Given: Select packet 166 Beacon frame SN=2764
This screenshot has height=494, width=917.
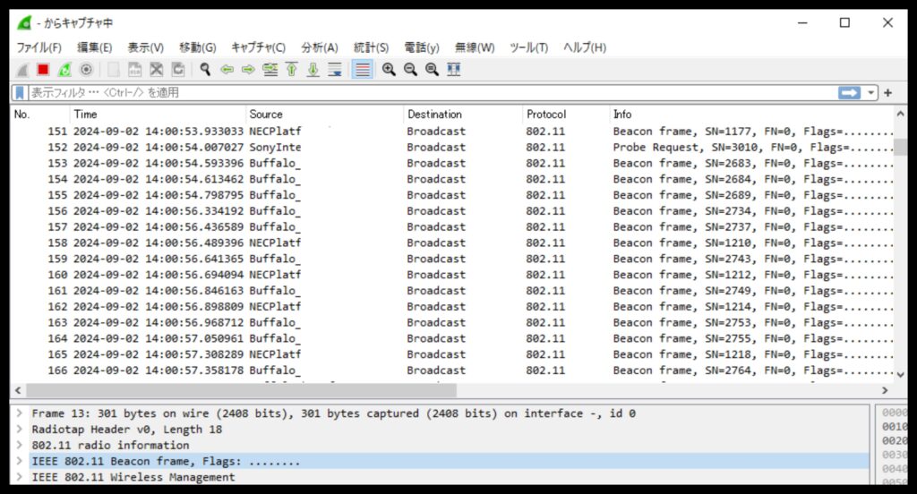Looking at the screenshot, I should tap(452, 370).
